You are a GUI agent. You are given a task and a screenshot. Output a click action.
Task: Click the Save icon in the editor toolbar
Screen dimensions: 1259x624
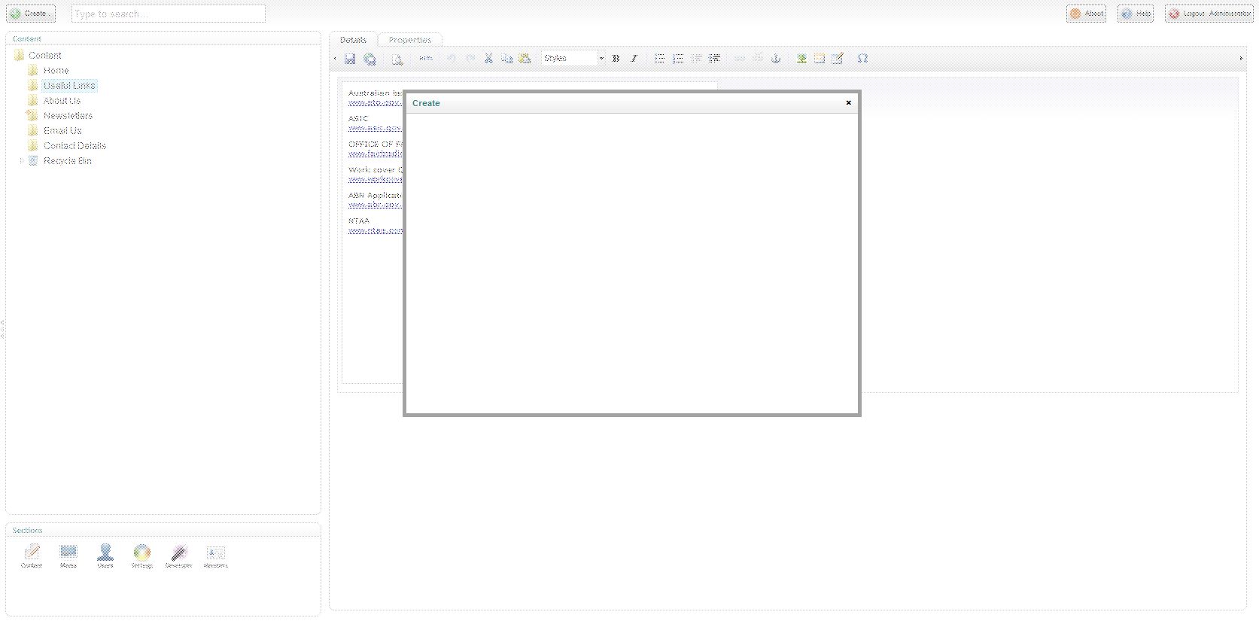tap(350, 59)
